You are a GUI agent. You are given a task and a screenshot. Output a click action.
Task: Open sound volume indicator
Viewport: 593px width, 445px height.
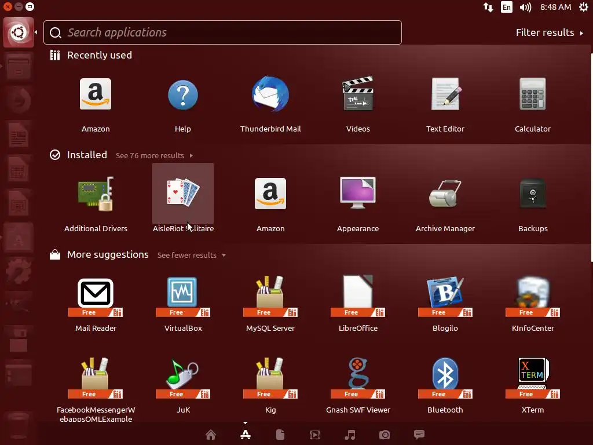tap(525, 7)
